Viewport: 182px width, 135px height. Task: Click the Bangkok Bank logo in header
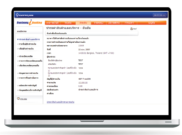click(24, 15)
